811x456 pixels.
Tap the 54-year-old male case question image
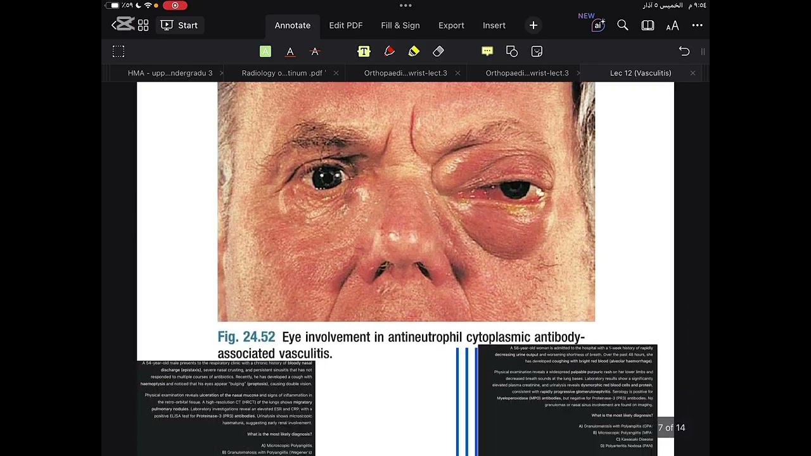coord(226,408)
